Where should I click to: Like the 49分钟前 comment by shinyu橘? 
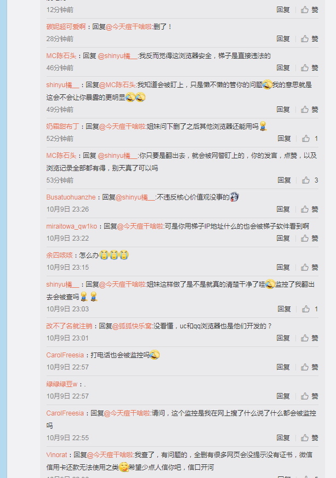310,110
